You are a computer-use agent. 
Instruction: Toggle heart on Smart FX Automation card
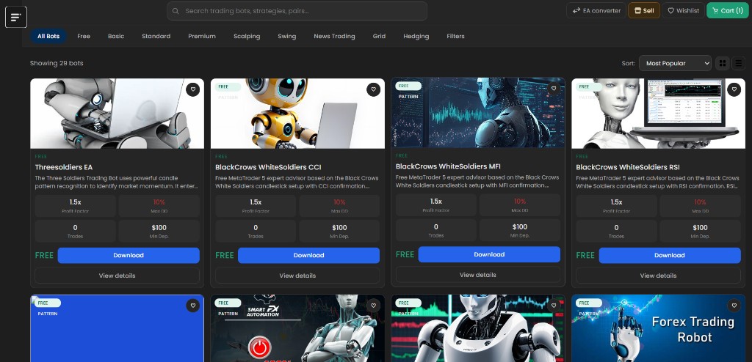coord(373,306)
